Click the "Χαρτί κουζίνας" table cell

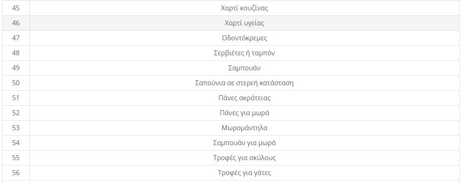[244, 8]
